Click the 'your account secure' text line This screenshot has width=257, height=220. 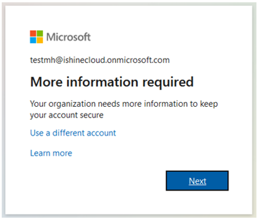67,115
